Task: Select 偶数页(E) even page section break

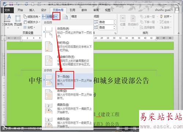Action: tap(68, 109)
